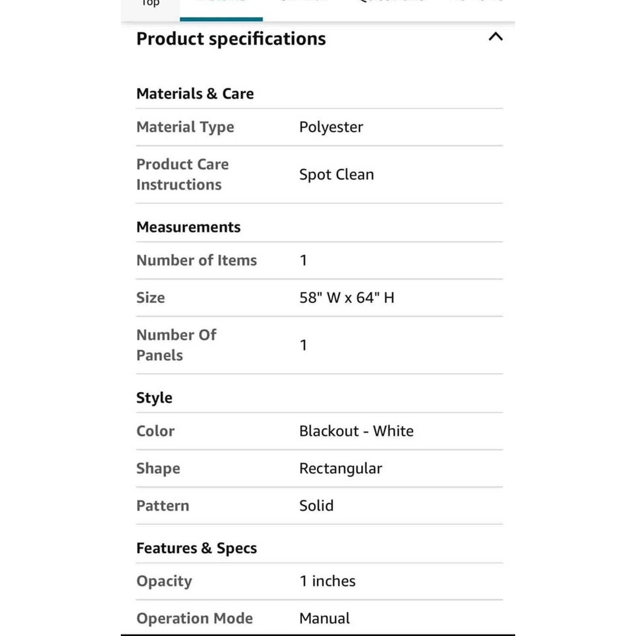Open the active tab with teal underline

pyautogui.click(x=221, y=9)
